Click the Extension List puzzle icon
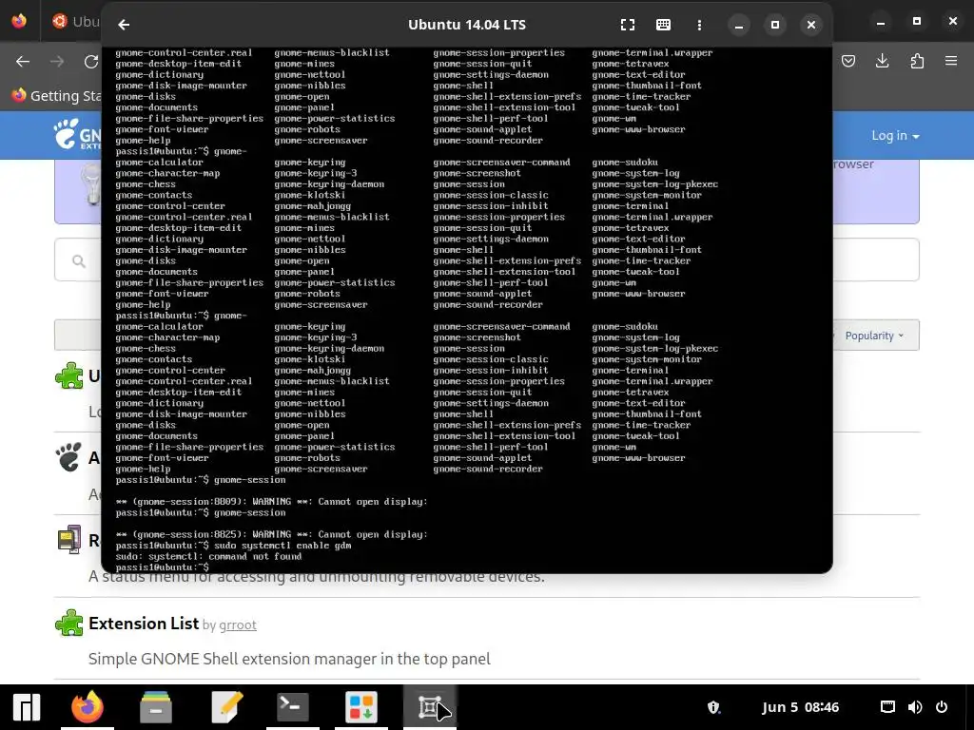The height and width of the screenshot is (730, 974). (68, 623)
